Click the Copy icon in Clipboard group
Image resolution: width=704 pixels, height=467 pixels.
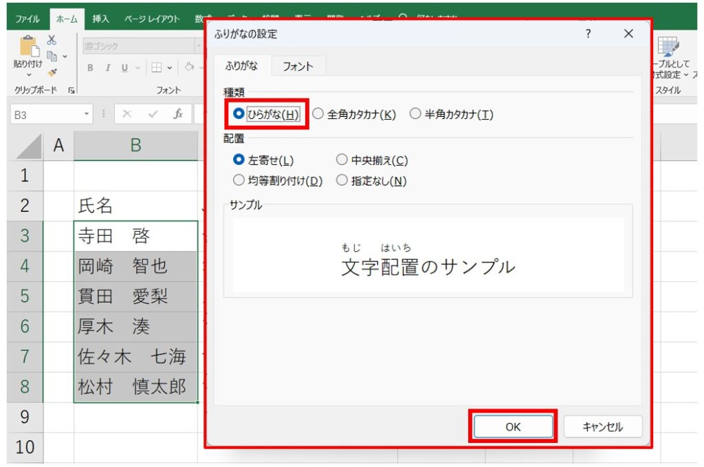[x=52, y=55]
